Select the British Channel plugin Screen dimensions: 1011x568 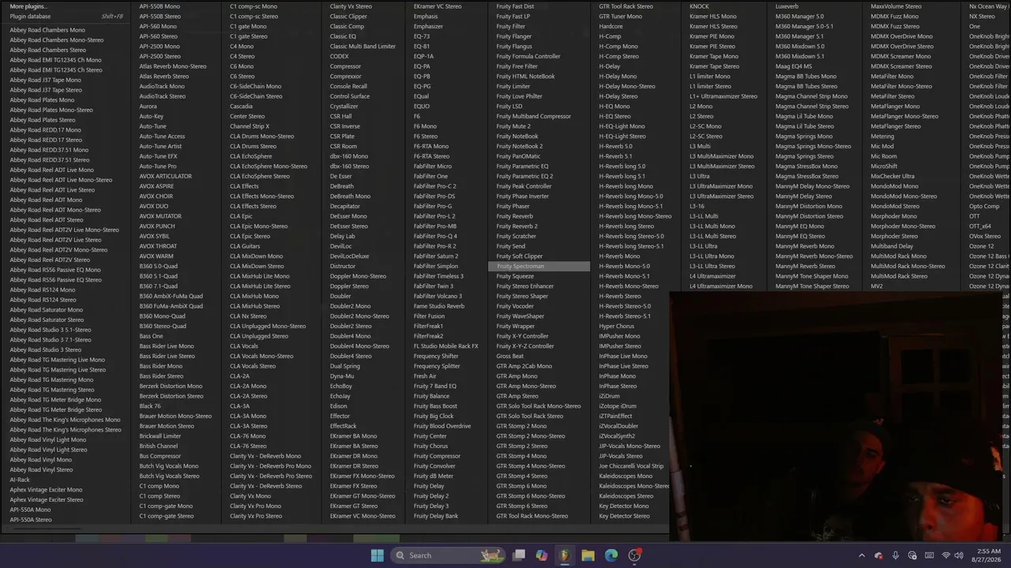pos(159,446)
